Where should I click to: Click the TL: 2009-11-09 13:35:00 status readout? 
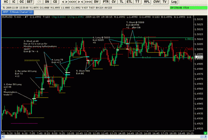[x=15, y=8]
